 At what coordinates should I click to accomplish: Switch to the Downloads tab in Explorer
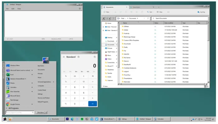[x=142, y=7]
